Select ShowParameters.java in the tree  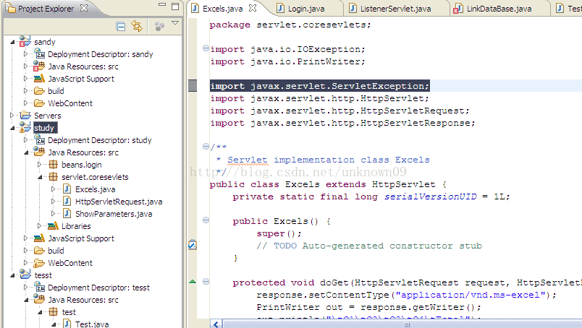click(114, 214)
